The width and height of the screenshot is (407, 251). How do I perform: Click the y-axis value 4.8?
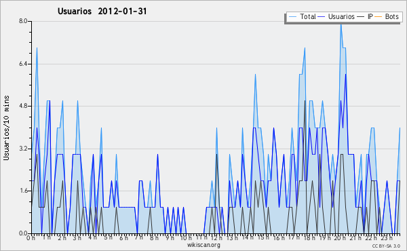(x=23, y=106)
